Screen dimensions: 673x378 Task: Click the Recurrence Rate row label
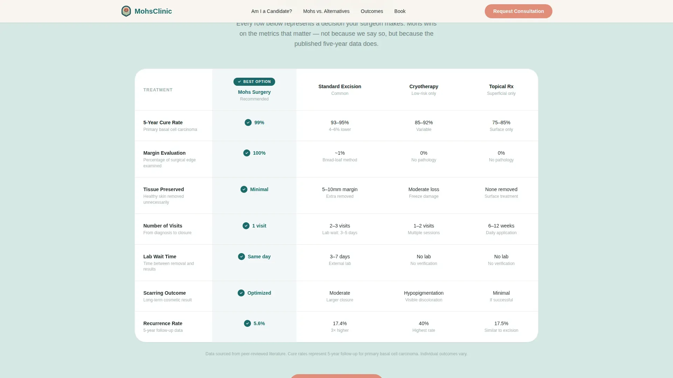[163, 323]
